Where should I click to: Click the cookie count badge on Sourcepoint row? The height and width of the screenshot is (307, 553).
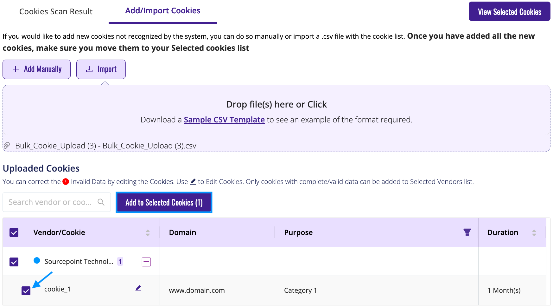tap(120, 261)
